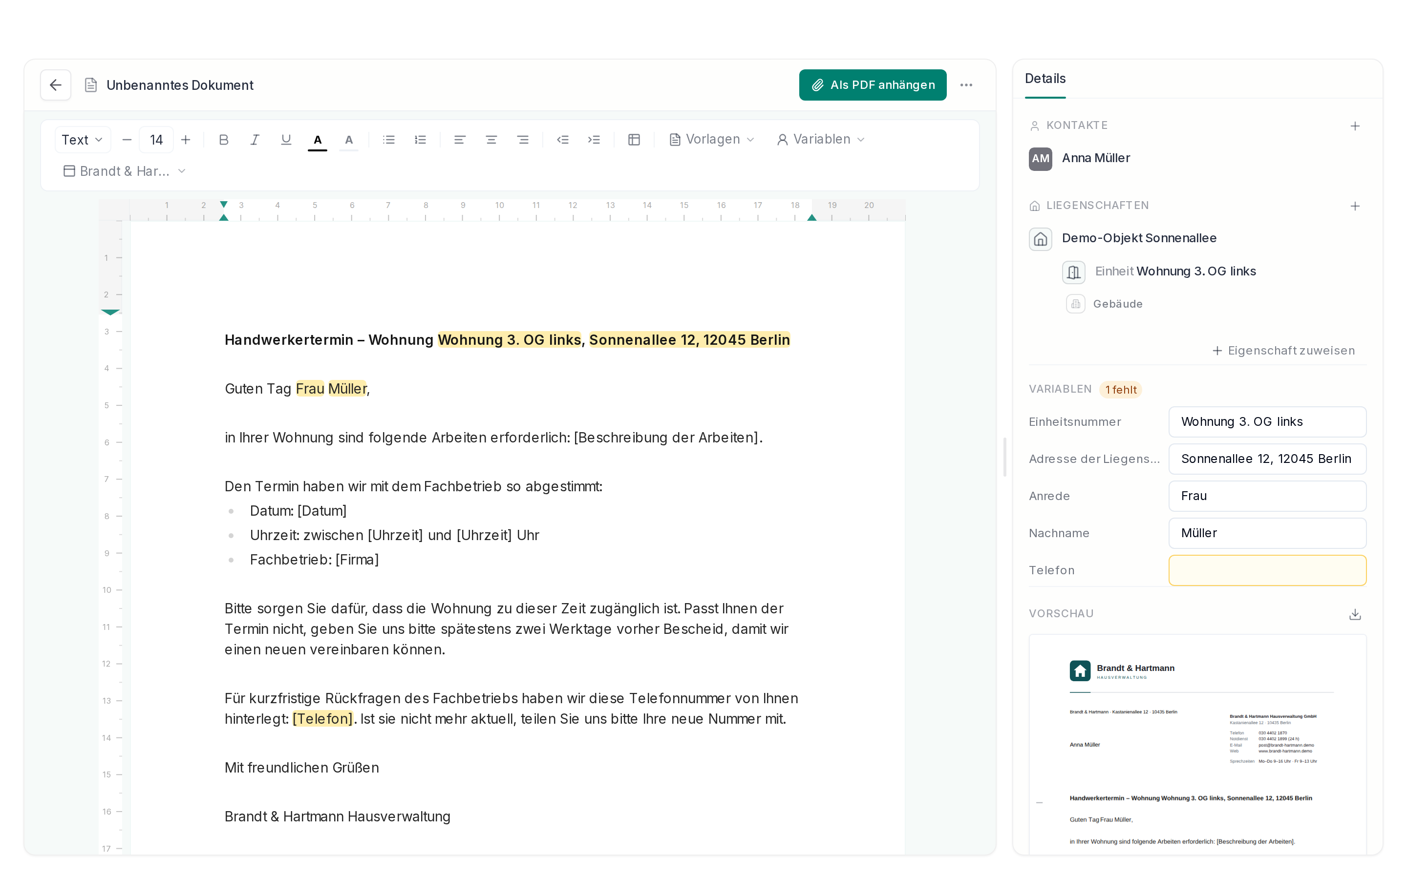
Task: Select the Details tab
Action: 1045,79
